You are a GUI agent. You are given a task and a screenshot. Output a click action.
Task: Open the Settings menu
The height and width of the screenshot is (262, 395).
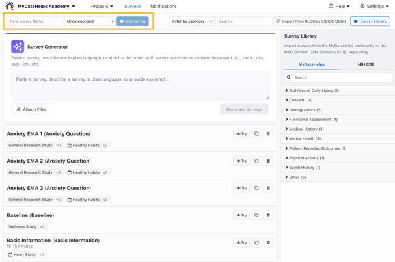tap(374, 6)
